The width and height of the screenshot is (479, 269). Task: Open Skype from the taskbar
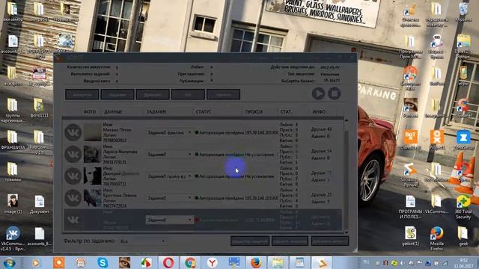coord(103,262)
